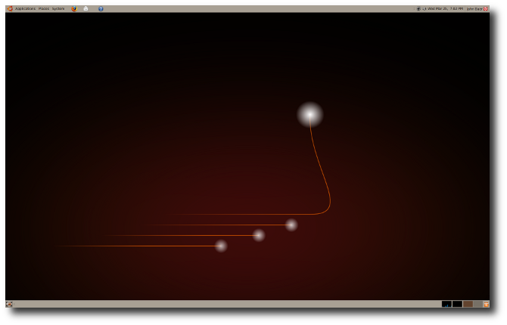Viewport: 507px width, 325px height.
Task: Click the Ubuntu logo on top panel
Action: [x=10, y=9]
